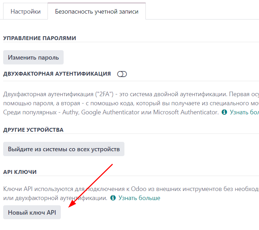Create a key with Новый ключ API
Image resolution: width=259 pixels, height=230 pixels.
32,212
